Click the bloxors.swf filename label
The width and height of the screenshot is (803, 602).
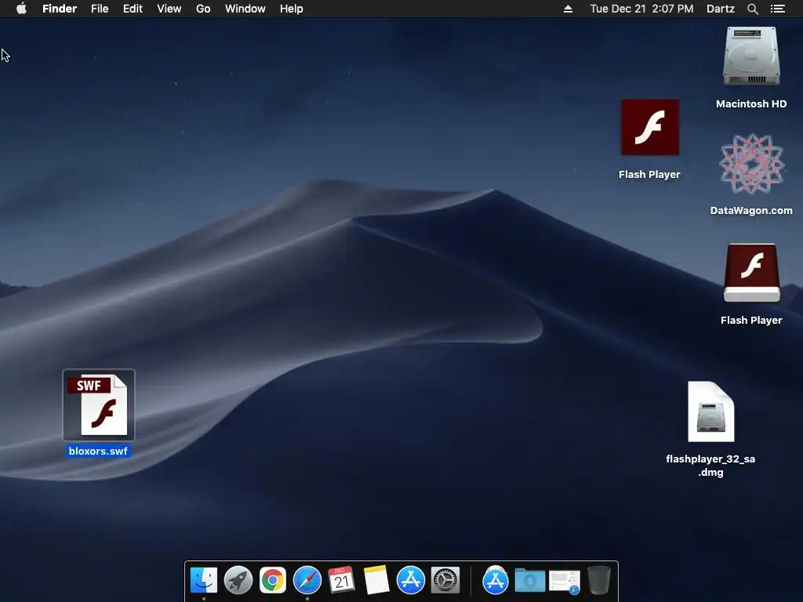(x=98, y=451)
